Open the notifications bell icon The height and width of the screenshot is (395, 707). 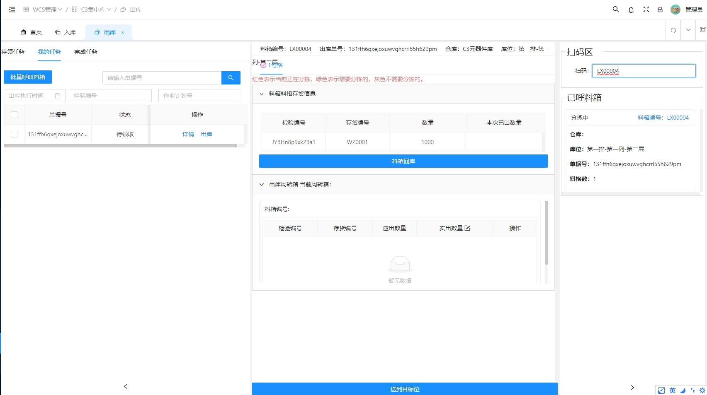pos(631,10)
